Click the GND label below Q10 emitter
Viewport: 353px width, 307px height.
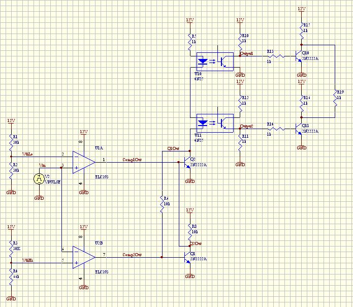pyautogui.click(x=302, y=75)
